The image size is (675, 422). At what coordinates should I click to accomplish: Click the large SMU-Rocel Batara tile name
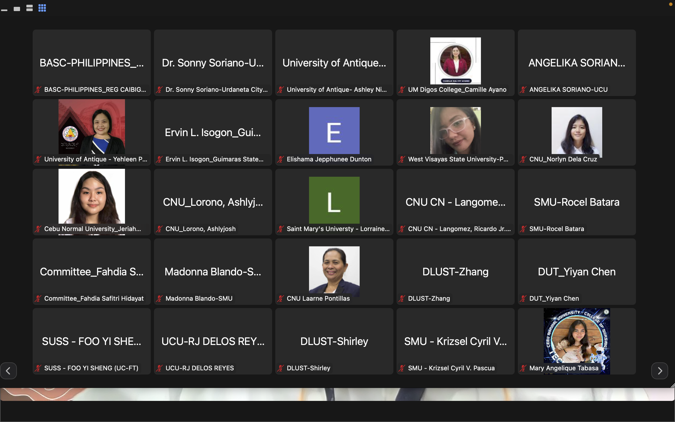577,202
